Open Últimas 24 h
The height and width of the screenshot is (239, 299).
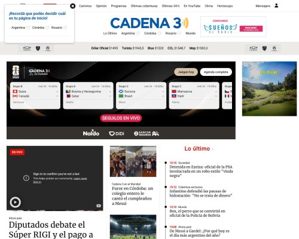point(170,6)
